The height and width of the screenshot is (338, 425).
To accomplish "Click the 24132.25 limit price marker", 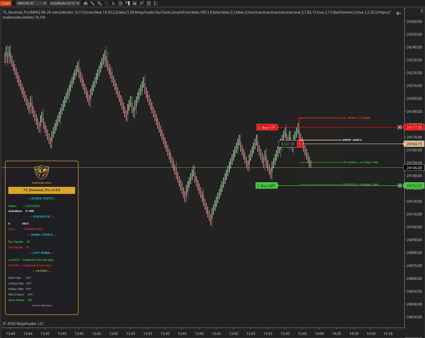I will click(x=414, y=186).
